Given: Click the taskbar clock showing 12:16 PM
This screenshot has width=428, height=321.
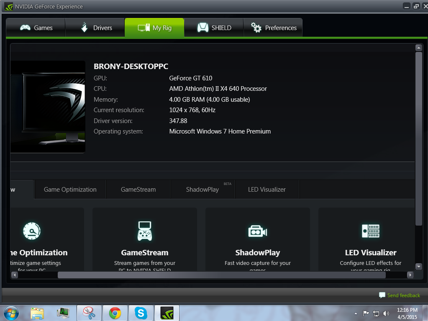Looking at the screenshot, I should point(407,313).
